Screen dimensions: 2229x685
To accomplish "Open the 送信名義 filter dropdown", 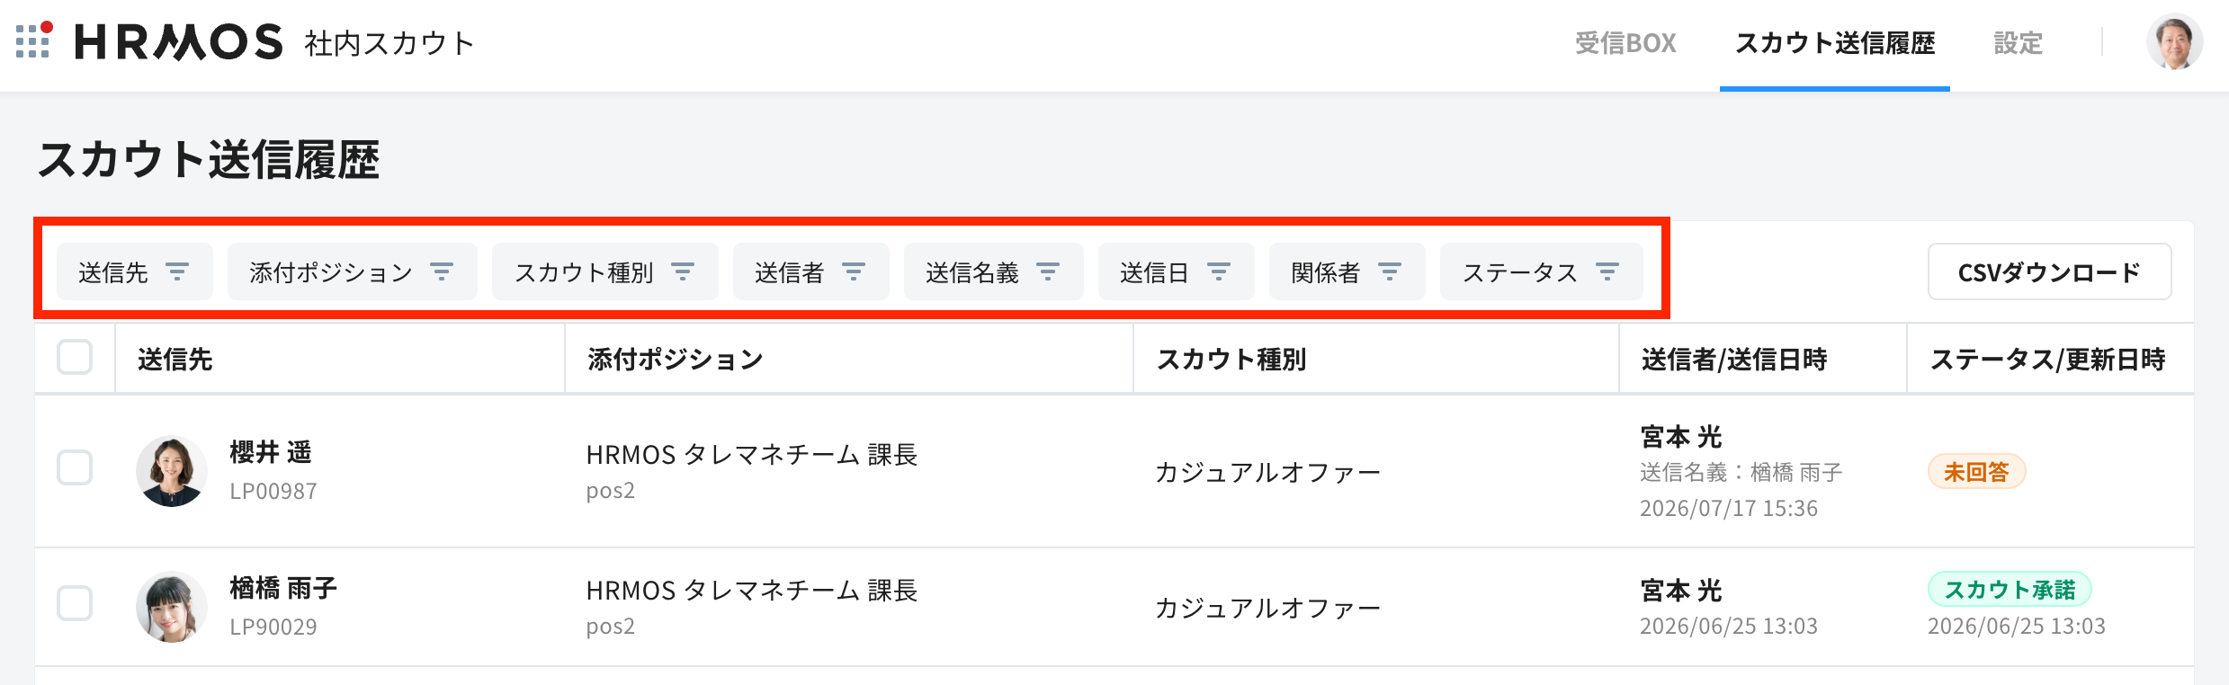I will tap(993, 271).
